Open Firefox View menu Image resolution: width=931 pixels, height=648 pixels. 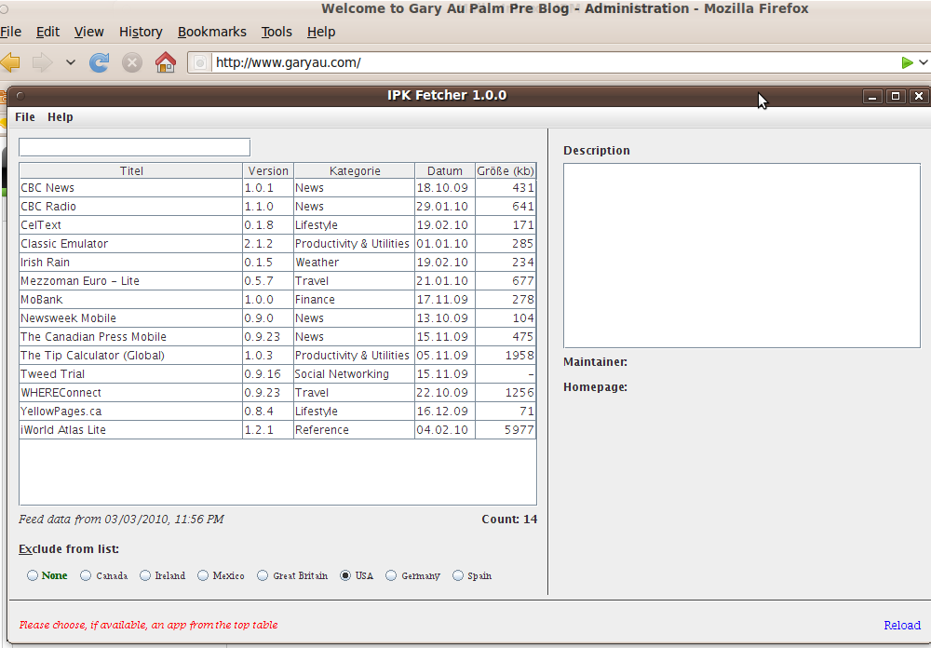click(89, 32)
